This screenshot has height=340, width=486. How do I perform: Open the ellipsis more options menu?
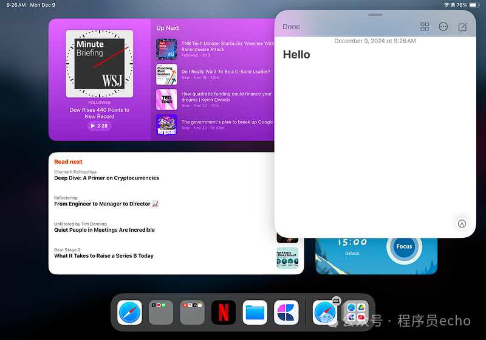pyautogui.click(x=443, y=27)
